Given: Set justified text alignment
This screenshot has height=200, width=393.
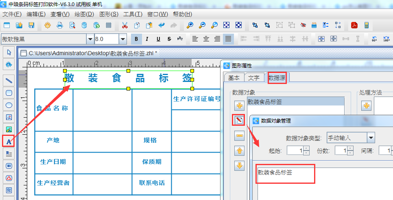Looking at the screenshot, I should pyautogui.click(x=228, y=39).
